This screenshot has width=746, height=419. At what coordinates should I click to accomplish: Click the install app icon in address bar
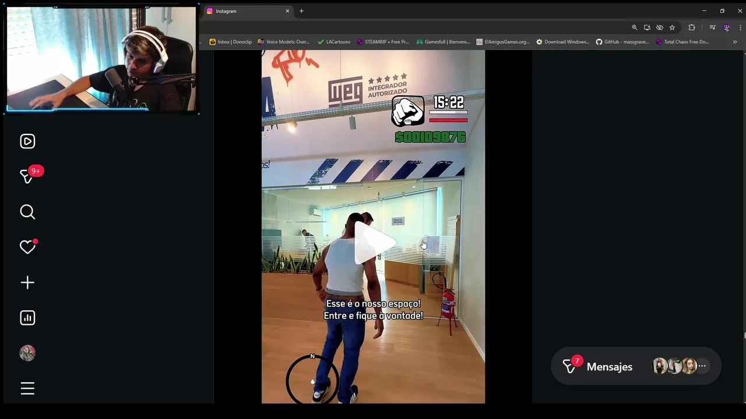[647, 27]
